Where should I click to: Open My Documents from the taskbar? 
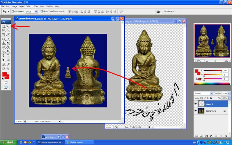(74, 142)
